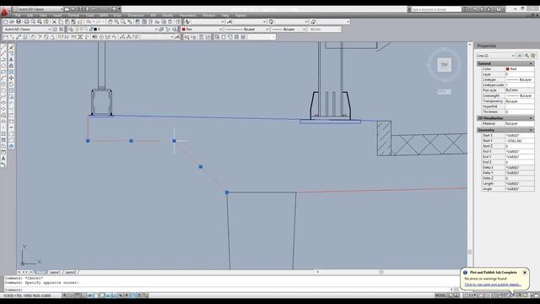Click the TOP face of the ViewCube
Image resolution: width=540 pixels, height=304 pixels.
point(445,65)
